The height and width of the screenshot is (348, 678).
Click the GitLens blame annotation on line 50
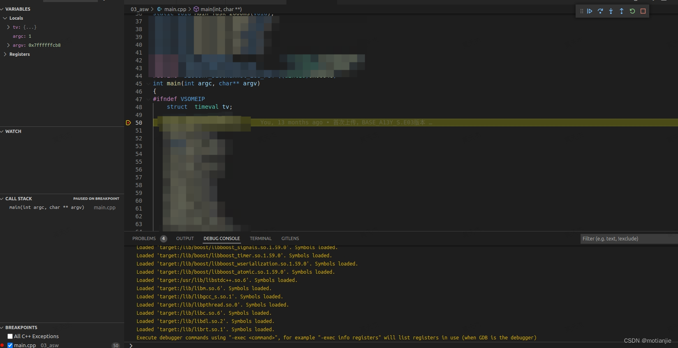(x=346, y=123)
